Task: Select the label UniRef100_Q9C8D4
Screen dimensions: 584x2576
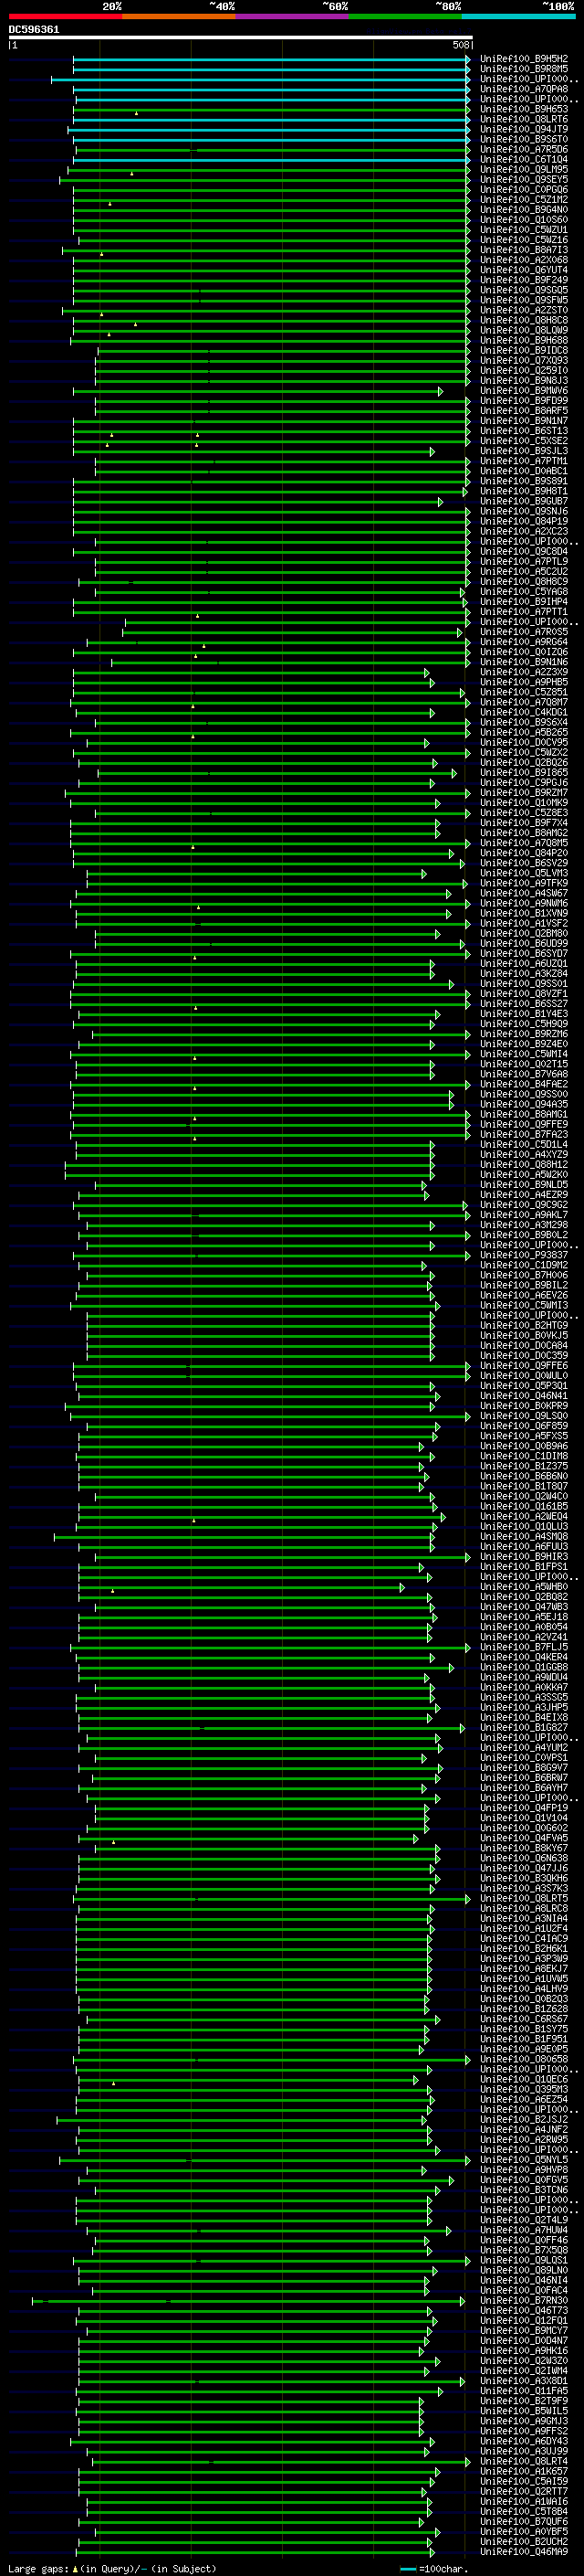Action: (x=524, y=552)
